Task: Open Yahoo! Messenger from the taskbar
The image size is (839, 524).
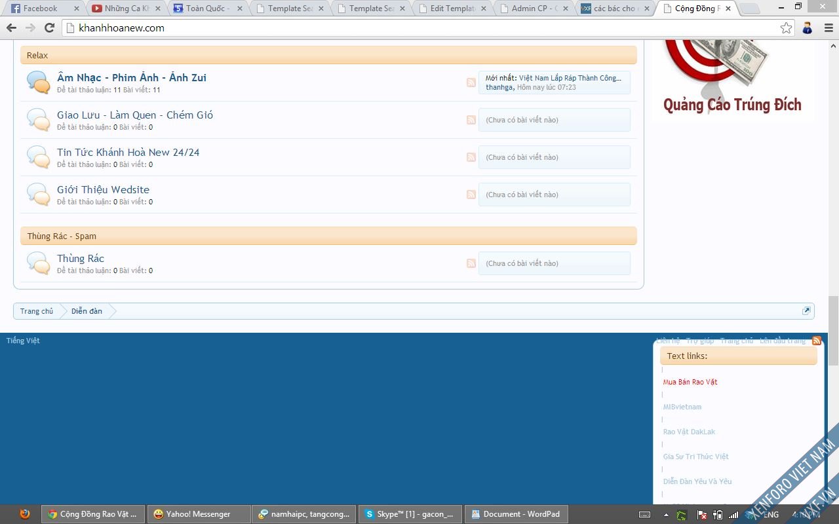Action: [x=199, y=514]
